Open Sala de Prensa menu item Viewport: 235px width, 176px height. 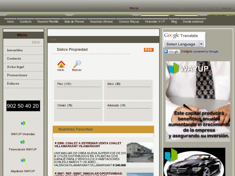coord(74,22)
